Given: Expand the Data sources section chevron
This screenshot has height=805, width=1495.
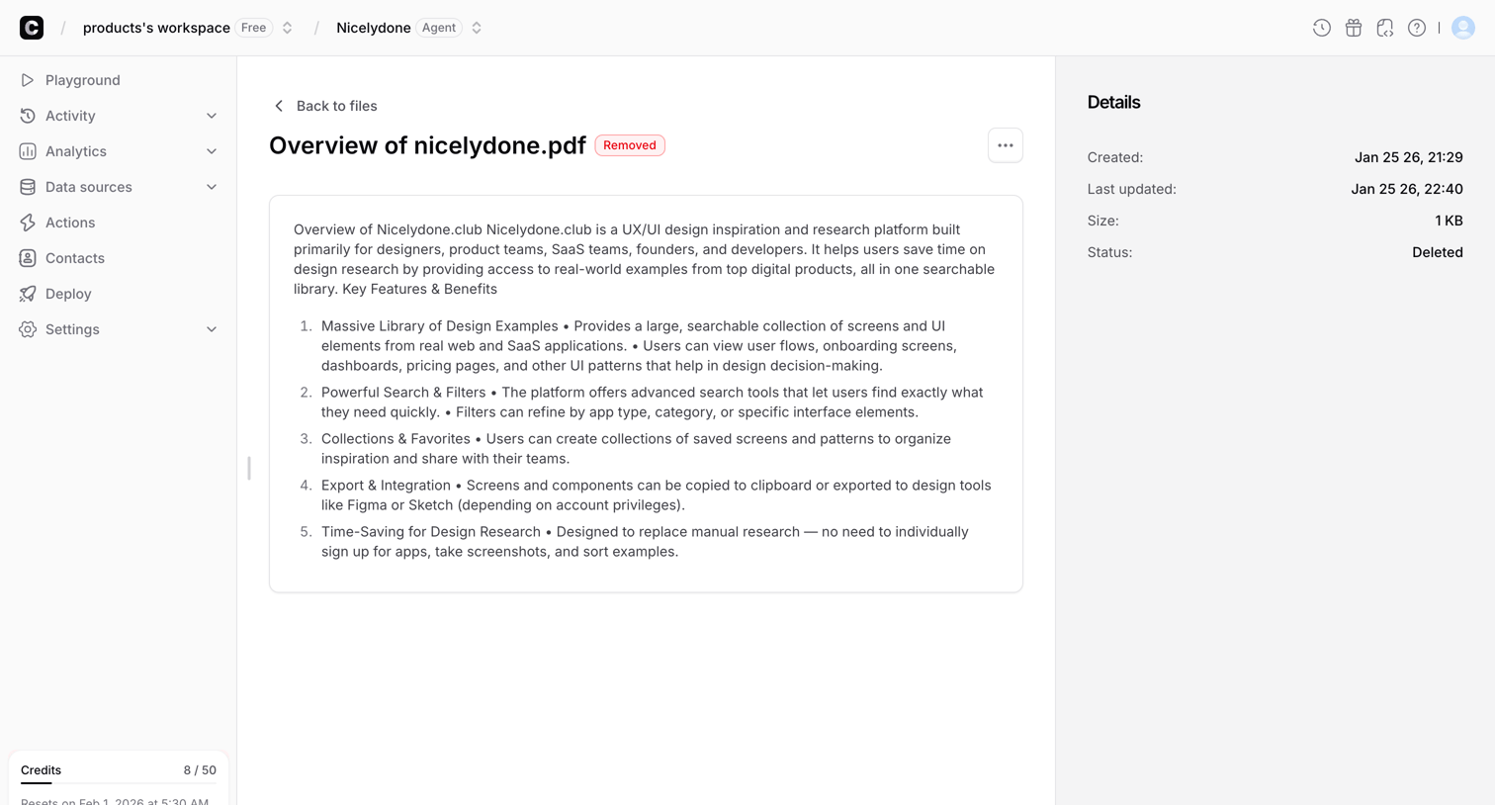Looking at the screenshot, I should coord(212,187).
